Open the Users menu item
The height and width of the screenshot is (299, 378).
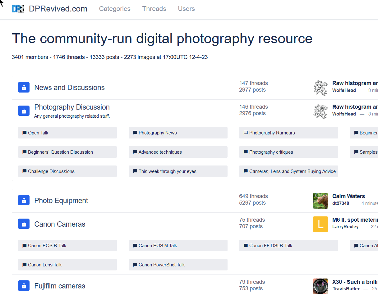click(x=187, y=9)
